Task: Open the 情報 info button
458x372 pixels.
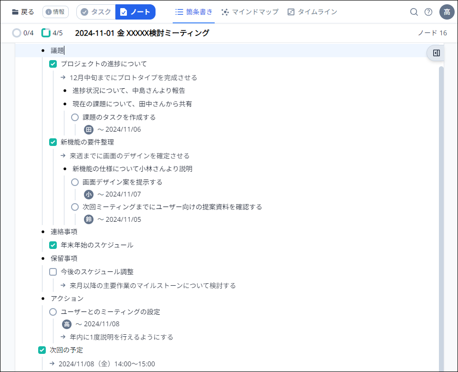Action: [55, 12]
